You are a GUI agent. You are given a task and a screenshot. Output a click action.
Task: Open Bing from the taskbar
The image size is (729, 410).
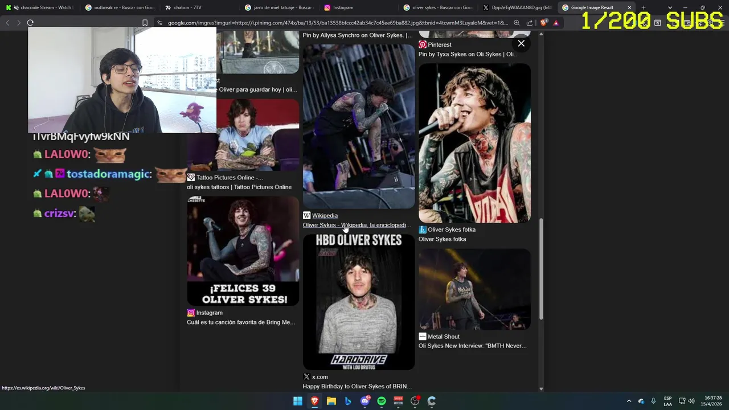pyautogui.click(x=348, y=401)
